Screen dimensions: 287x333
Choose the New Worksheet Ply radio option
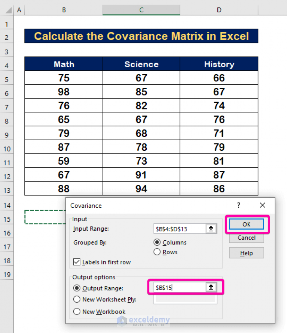77,300
